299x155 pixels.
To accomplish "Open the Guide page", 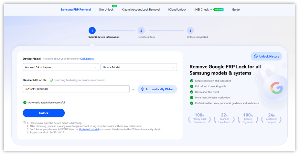I will (x=236, y=9).
